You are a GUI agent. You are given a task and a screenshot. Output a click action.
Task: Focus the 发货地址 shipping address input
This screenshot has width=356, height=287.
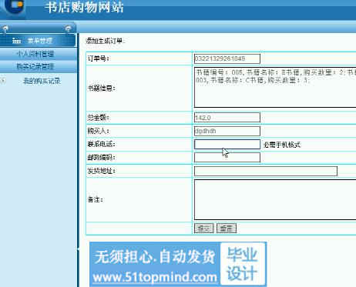[x=266, y=171]
